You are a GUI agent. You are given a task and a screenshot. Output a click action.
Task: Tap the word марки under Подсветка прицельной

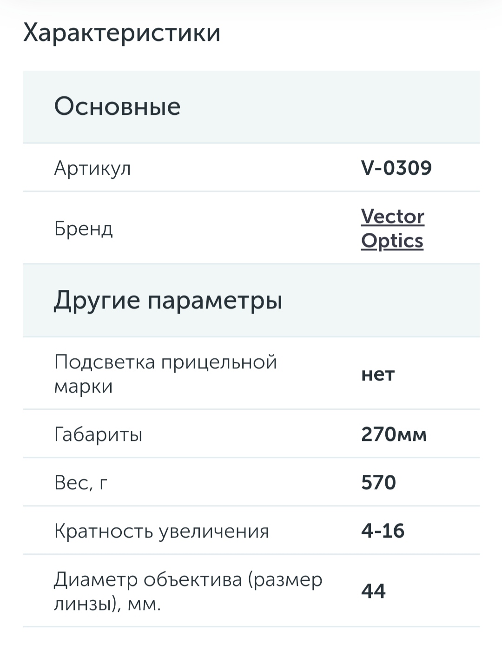tap(84, 386)
